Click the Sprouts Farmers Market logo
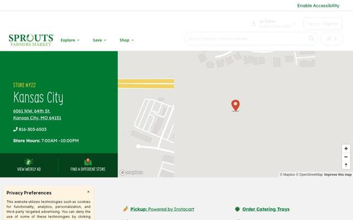The height and width of the screenshot is (220, 353). click(31, 40)
